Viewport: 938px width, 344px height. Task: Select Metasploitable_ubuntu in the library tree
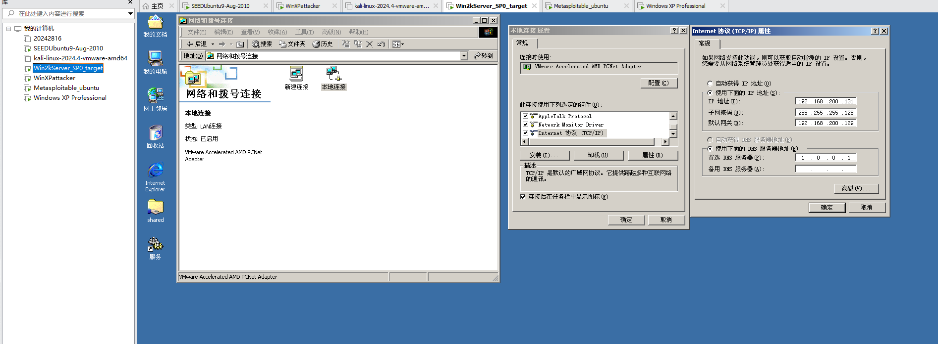tap(66, 88)
